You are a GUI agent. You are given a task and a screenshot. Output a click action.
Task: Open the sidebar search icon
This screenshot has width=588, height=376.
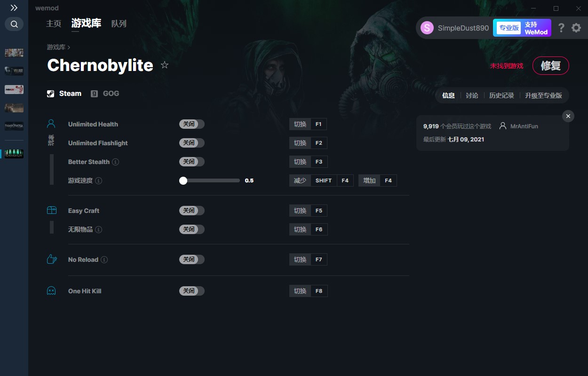(x=14, y=24)
